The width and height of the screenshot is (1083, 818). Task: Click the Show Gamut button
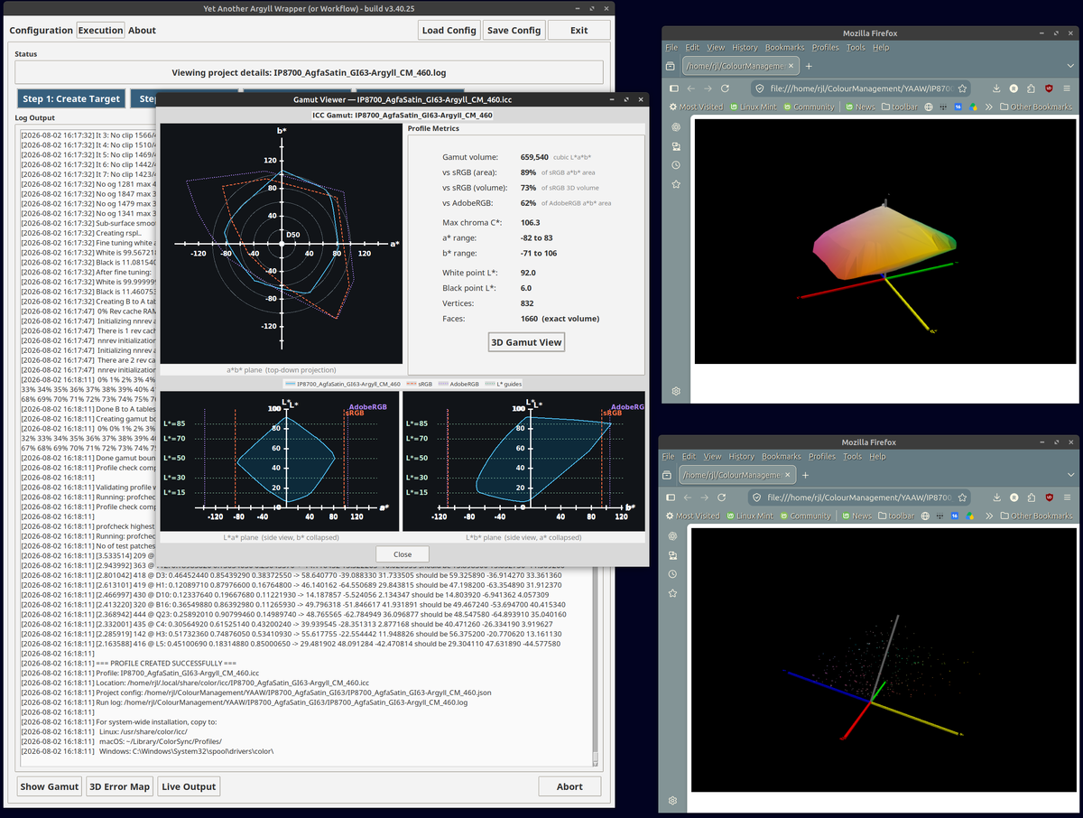coord(50,786)
